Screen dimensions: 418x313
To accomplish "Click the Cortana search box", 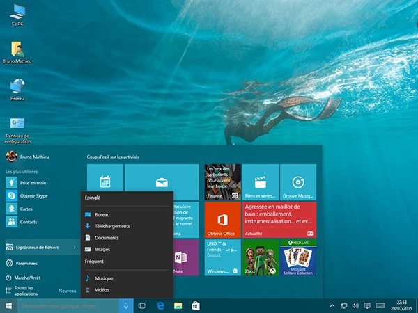I will point(68,306).
